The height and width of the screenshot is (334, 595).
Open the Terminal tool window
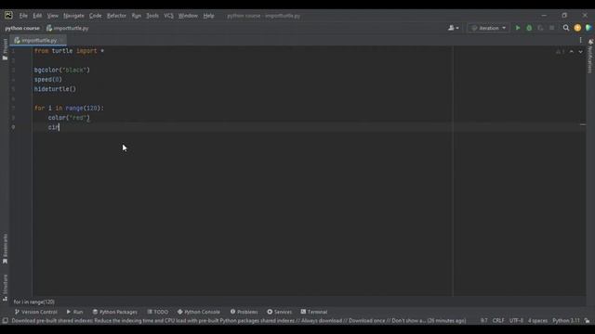(x=314, y=312)
